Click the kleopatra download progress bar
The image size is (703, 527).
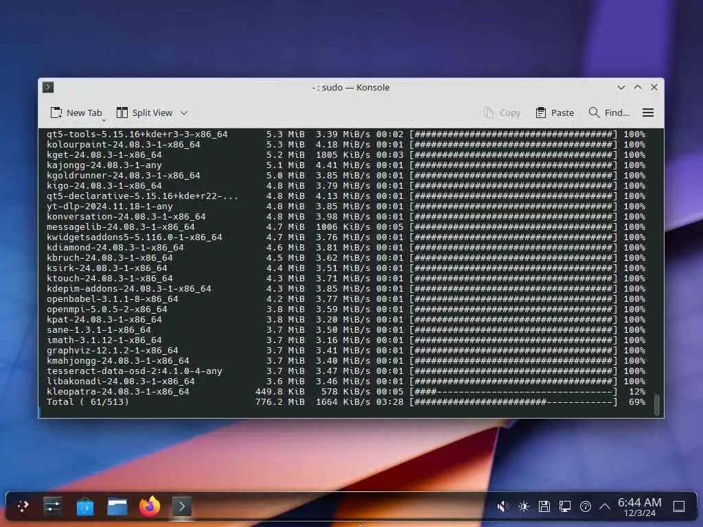point(514,392)
